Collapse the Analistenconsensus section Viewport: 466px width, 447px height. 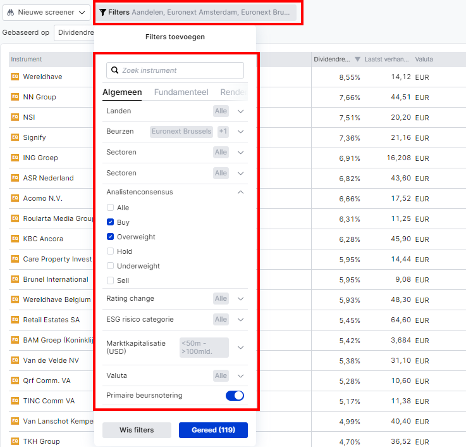click(241, 192)
